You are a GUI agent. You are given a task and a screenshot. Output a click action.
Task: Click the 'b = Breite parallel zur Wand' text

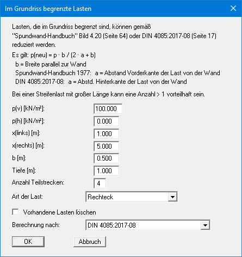tap(51, 64)
